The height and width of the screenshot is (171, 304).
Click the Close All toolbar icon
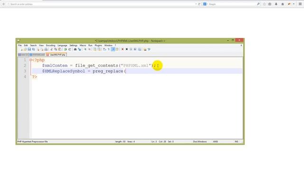point(42,49)
